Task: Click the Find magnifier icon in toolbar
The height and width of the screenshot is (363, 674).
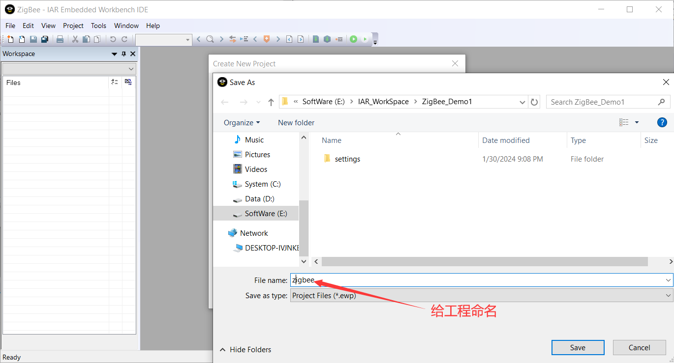Action: pyautogui.click(x=210, y=39)
